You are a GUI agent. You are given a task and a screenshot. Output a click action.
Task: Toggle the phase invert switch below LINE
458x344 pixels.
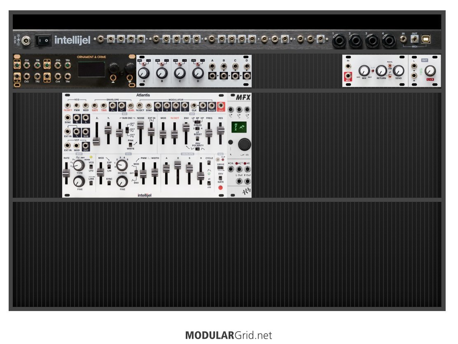390,76
